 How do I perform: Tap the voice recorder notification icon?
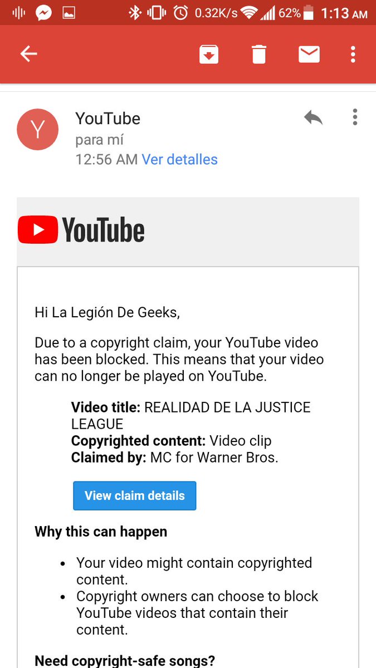[x=18, y=13]
